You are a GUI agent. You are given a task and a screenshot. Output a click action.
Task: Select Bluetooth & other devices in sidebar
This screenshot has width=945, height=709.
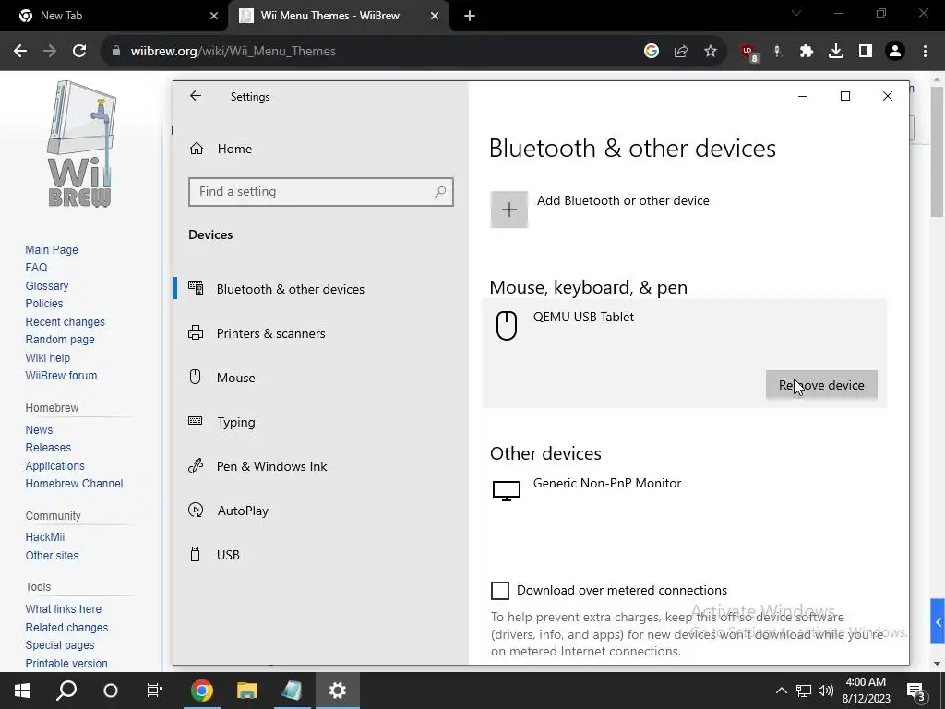320,289
